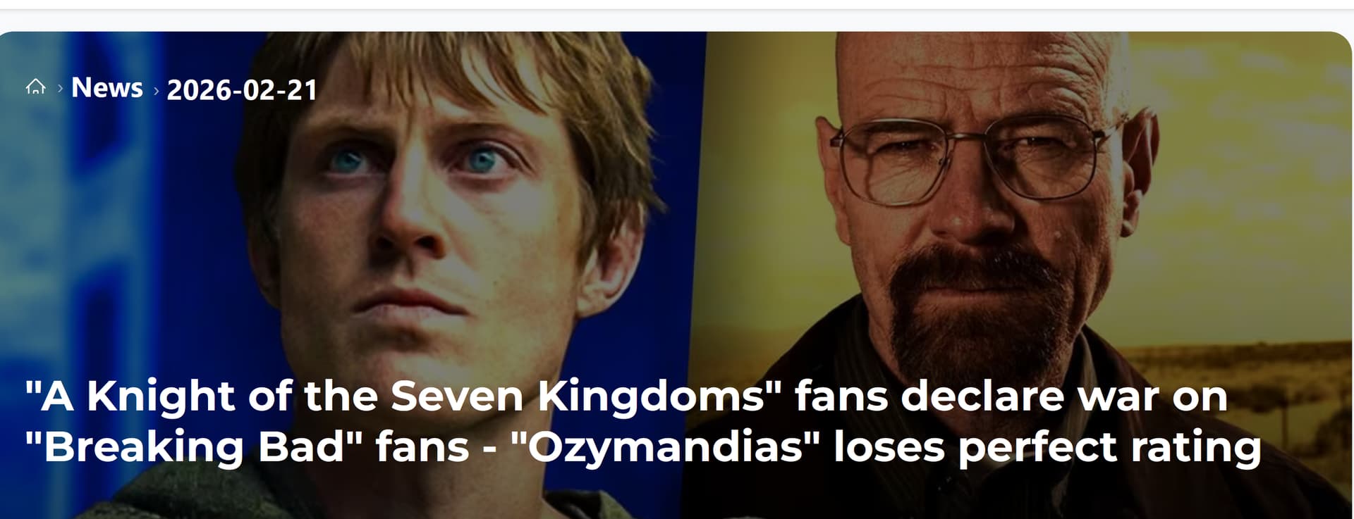Open the News breadcrumb section
This screenshot has height=519, width=1354.
point(107,88)
